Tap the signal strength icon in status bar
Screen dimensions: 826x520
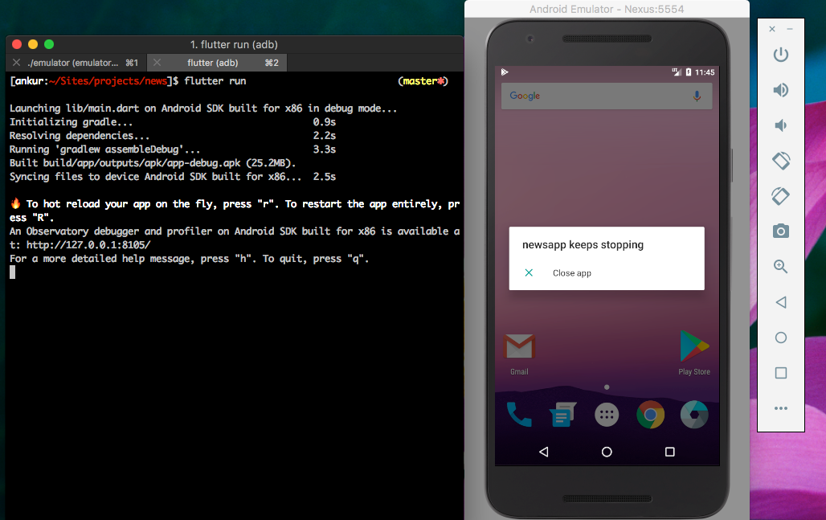pos(677,72)
